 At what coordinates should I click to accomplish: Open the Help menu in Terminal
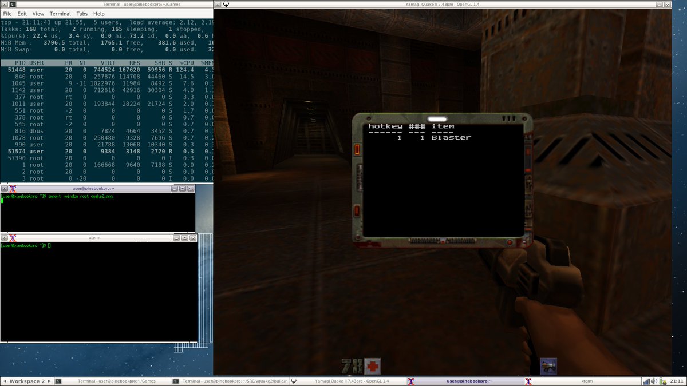99,14
